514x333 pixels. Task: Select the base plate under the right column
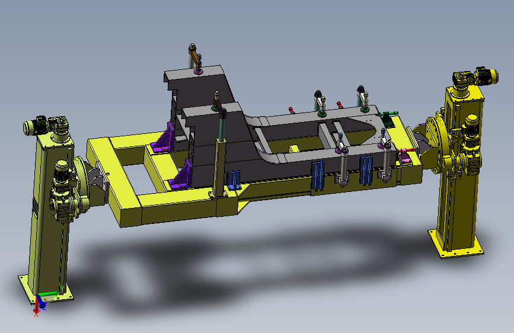click(x=456, y=244)
